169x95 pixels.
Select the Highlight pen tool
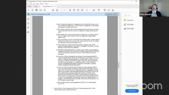point(109,10)
